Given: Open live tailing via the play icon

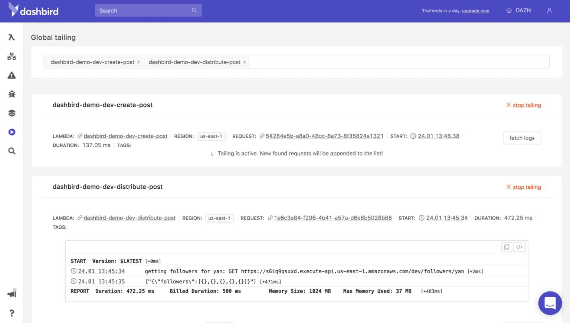Looking at the screenshot, I should pyautogui.click(x=12, y=132).
